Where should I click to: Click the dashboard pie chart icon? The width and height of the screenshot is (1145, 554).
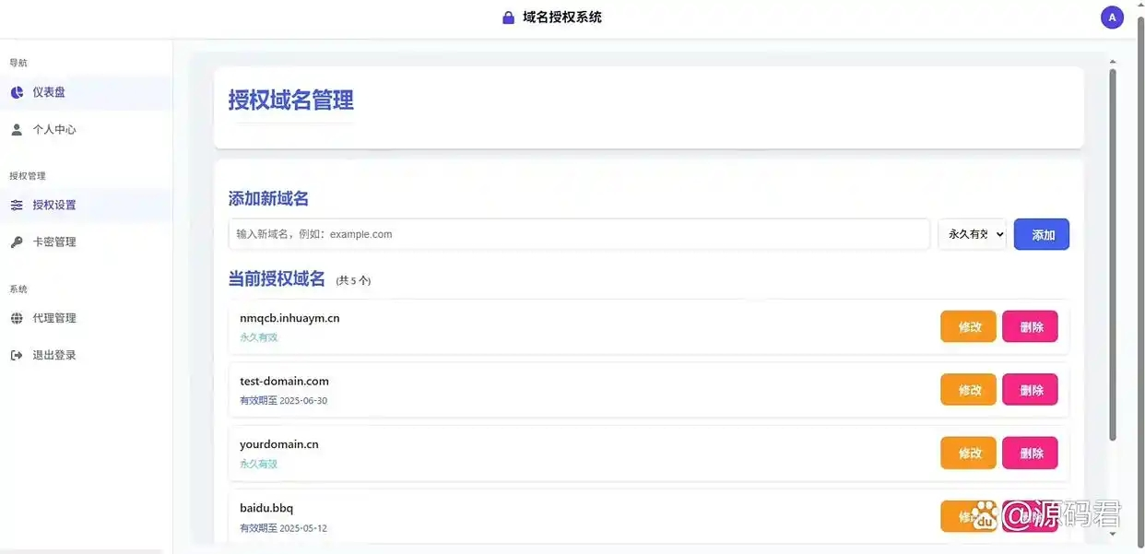[x=16, y=91]
